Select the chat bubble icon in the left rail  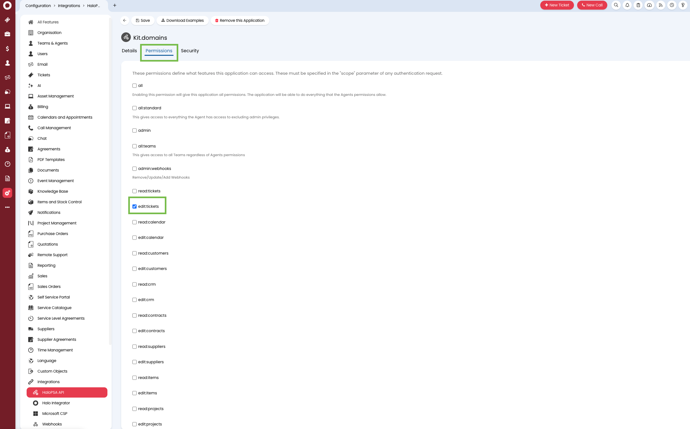(x=7, y=92)
